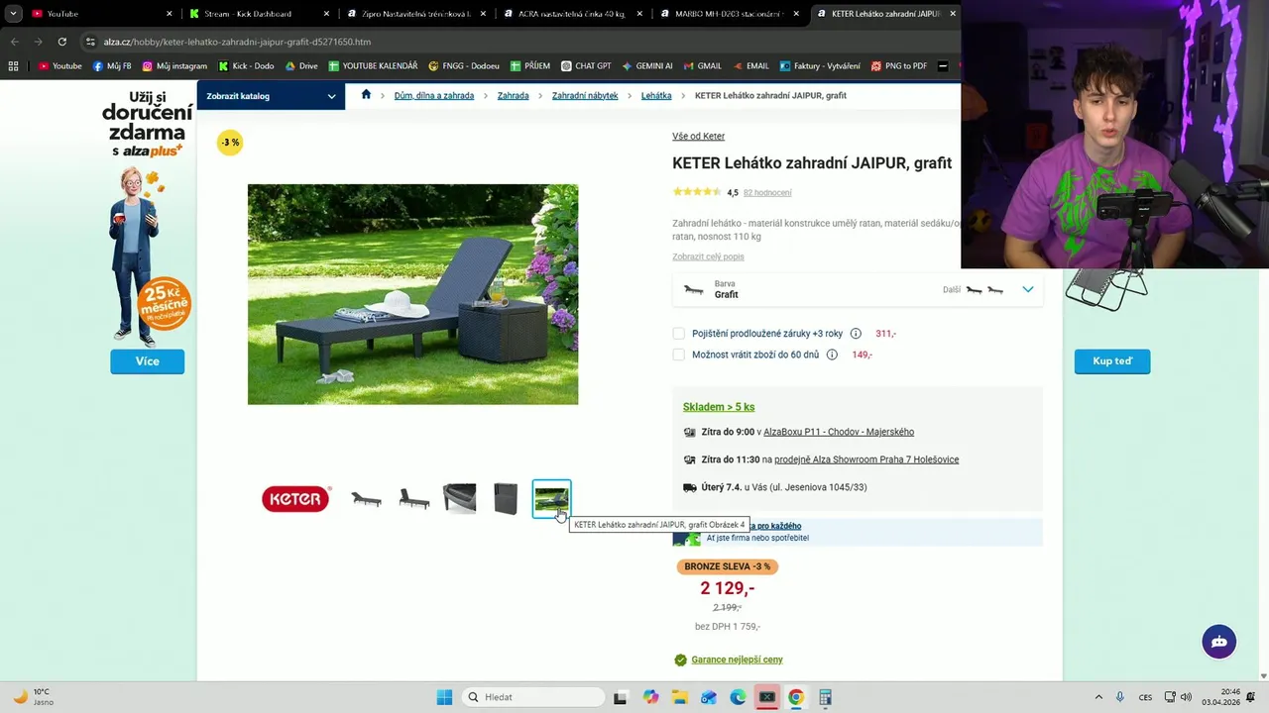Check the Pojištění prodloužené záruky +3 roky box
This screenshot has height=713, width=1269.
(x=678, y=334)
